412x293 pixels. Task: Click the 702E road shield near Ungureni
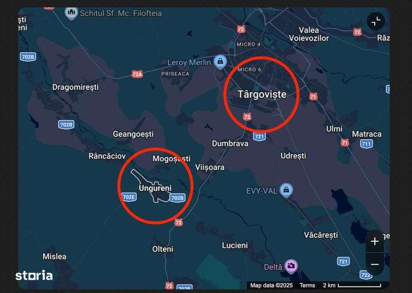point(129,197)
